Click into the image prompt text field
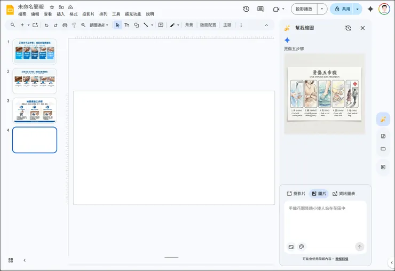This screenshot has height=271, width=395. [x=325, y=221]
